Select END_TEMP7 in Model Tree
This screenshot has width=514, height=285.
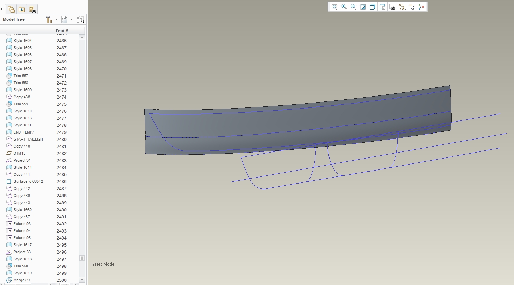(x=24, y=132)
